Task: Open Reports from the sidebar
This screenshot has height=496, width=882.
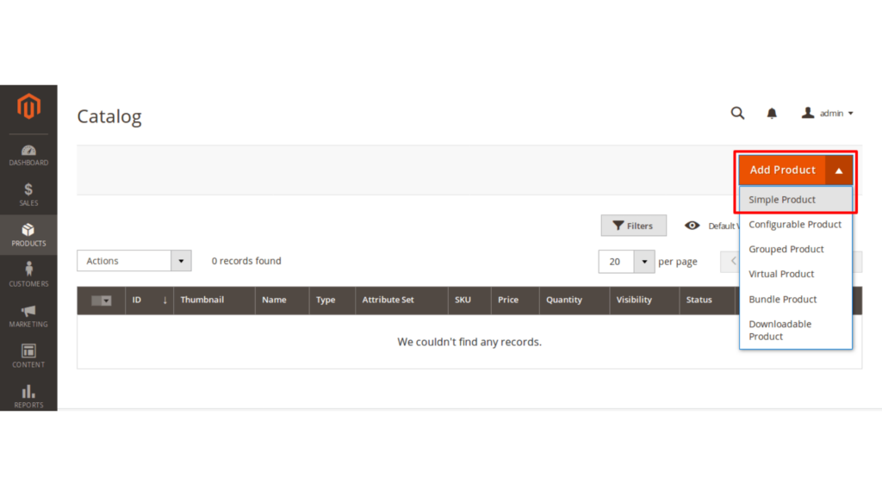Action: pos(28,397)
